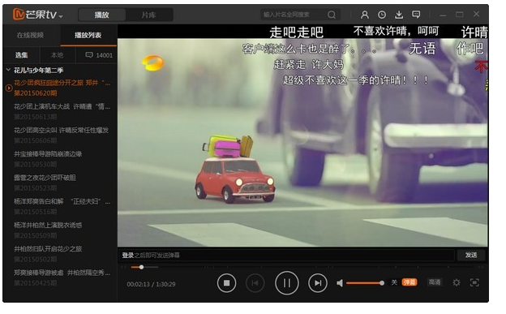The image size is (506, 314).
Task: Skip to the next episode button
Action: pos(318,283)
